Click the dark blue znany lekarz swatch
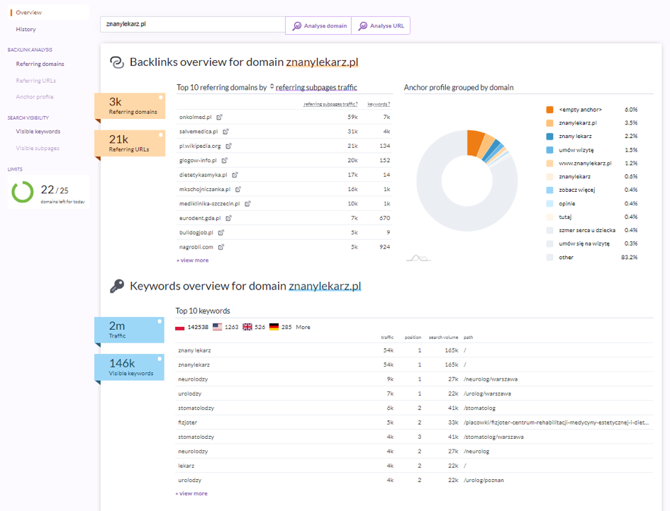670x511 pixels. click(550, 137)
